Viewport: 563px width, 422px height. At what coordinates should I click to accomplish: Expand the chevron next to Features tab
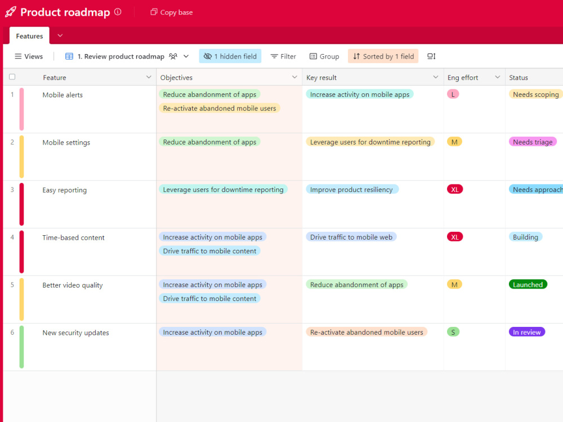[x=60, y=35]
